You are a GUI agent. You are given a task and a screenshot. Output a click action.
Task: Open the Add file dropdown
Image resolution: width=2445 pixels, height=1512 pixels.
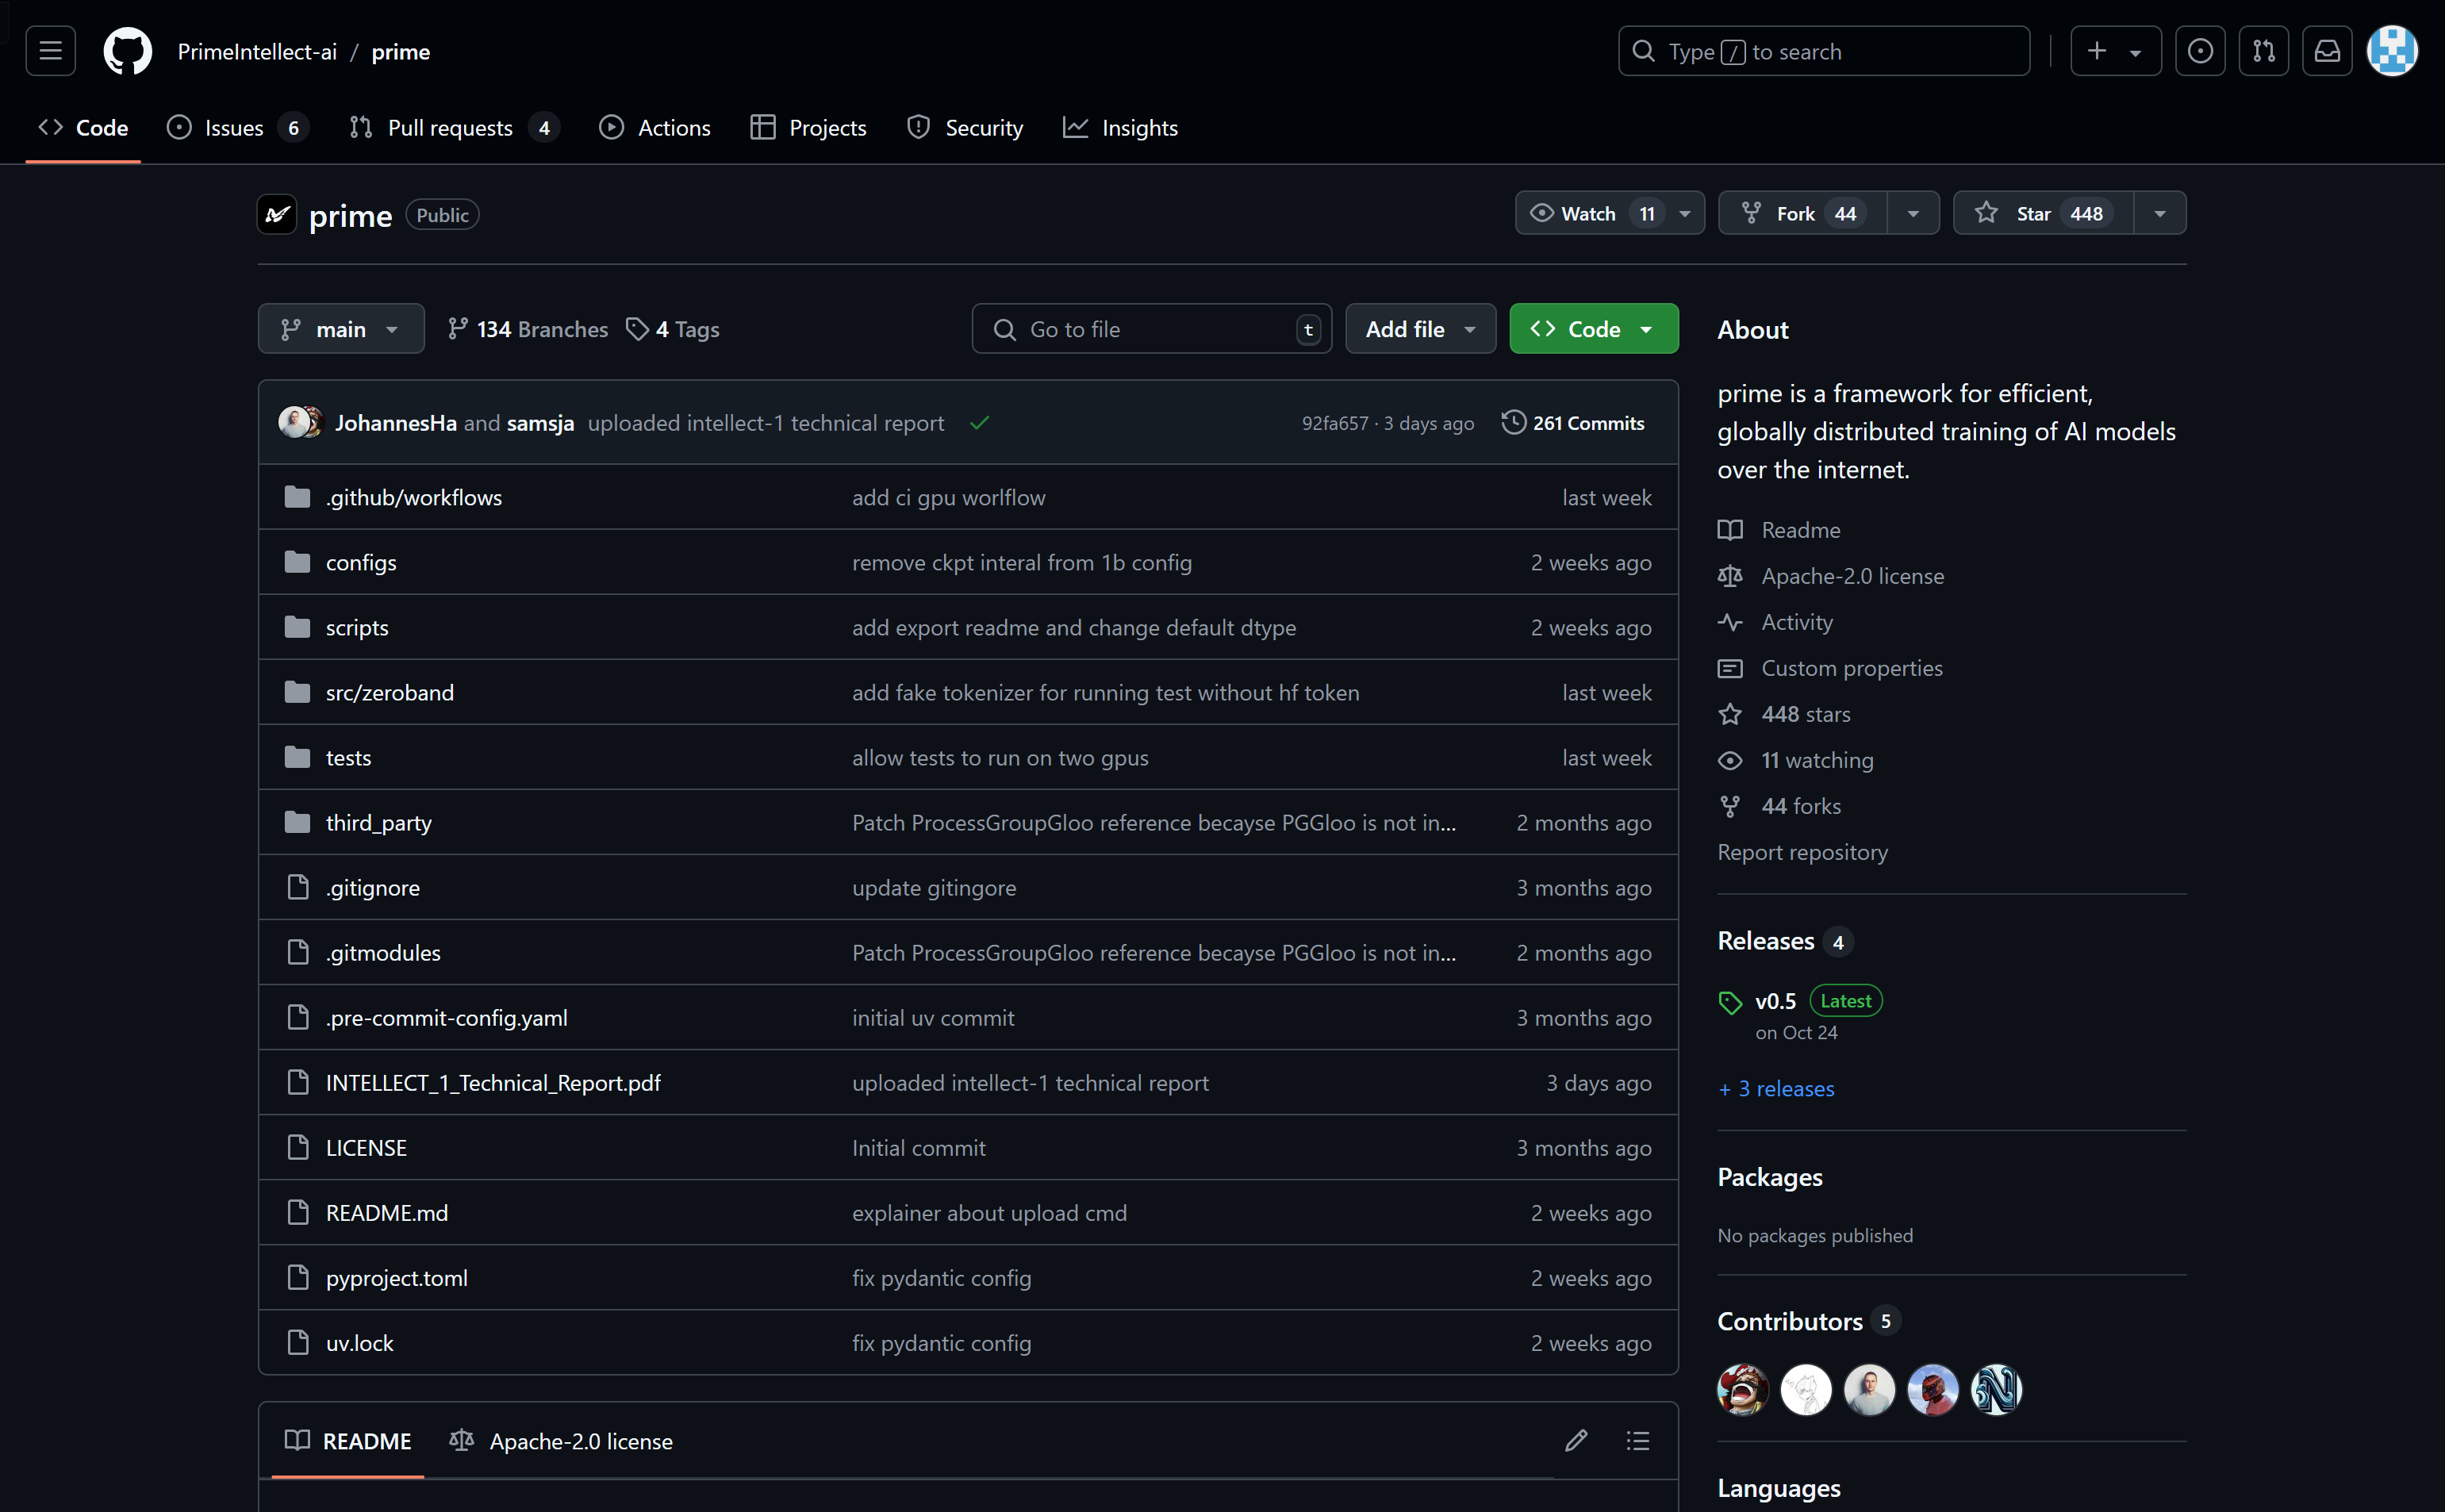coord(1420,329)
